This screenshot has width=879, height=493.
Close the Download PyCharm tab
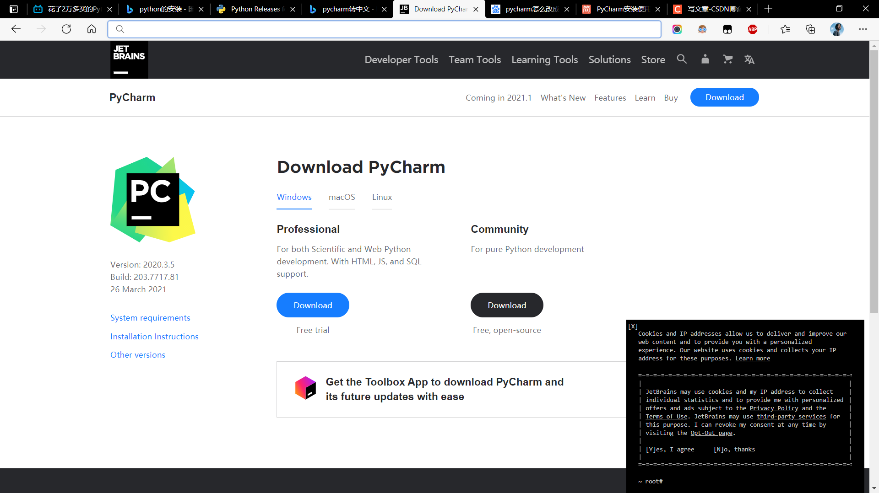476,9
